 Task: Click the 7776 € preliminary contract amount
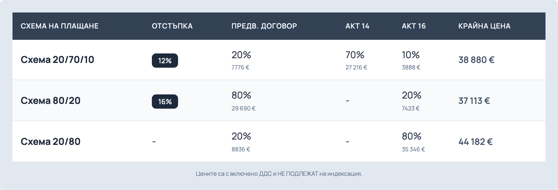pos(240,67)
